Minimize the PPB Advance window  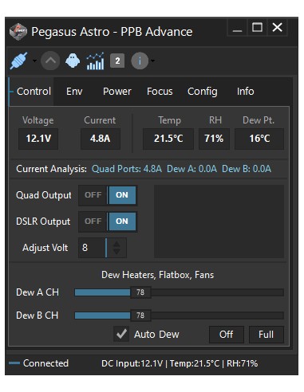pos(237,27)
